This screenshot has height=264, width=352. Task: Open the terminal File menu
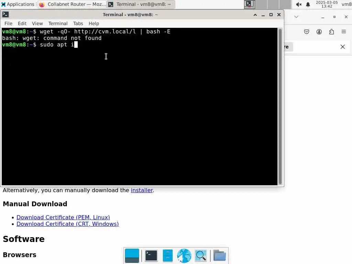[x=8, y=23]
